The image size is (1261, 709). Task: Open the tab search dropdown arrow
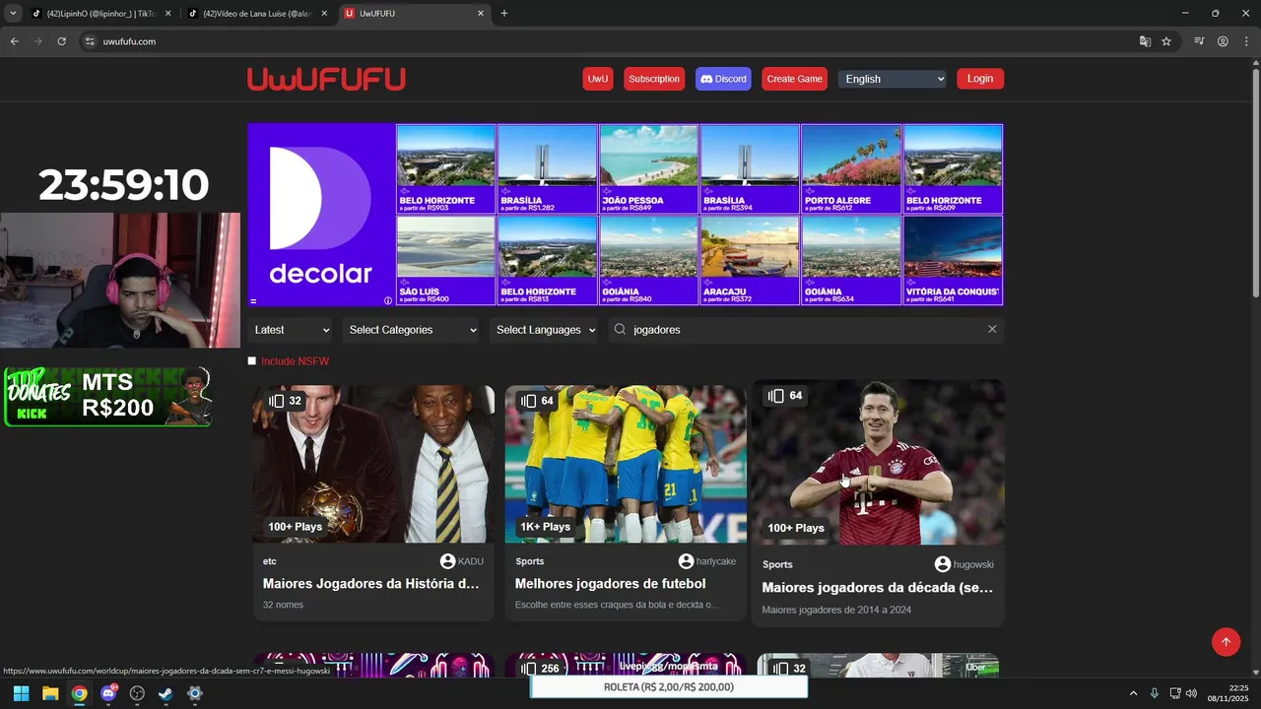pos(13,13)
